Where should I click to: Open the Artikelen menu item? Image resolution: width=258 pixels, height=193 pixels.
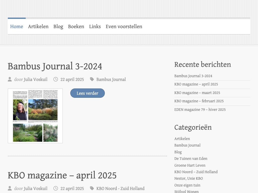[x=38, y=27]
